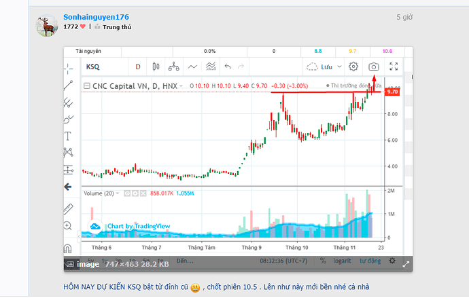Open the D interval selector
The width and height of the screenshot is (469, 298).
tap(138, 67)
